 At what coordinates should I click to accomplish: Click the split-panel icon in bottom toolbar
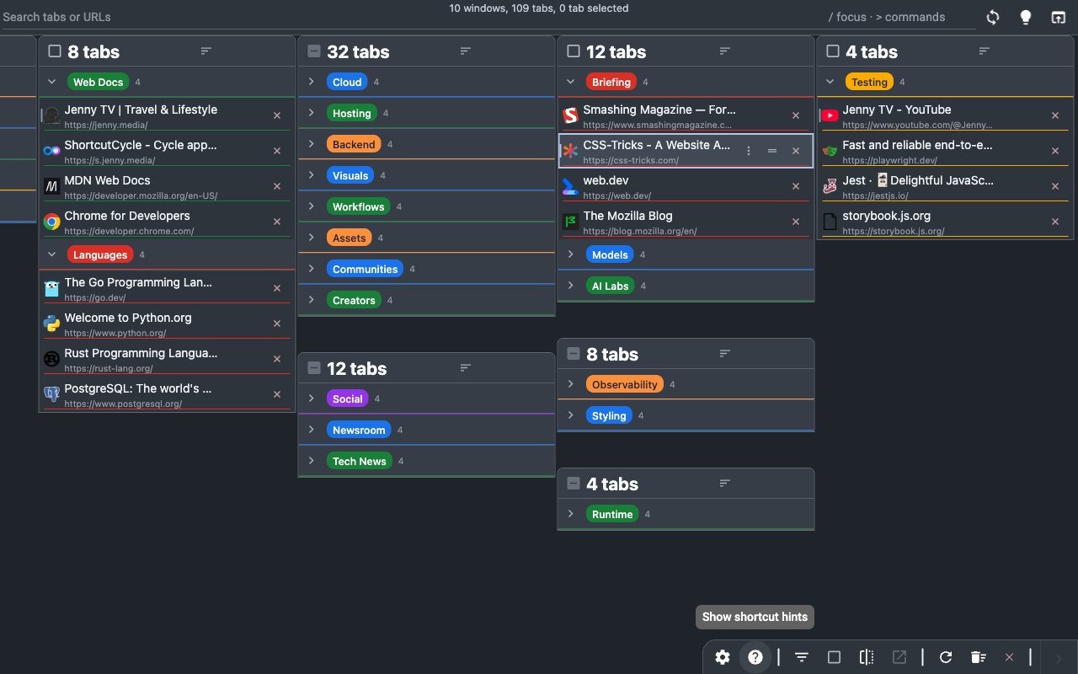coord(867,657)
